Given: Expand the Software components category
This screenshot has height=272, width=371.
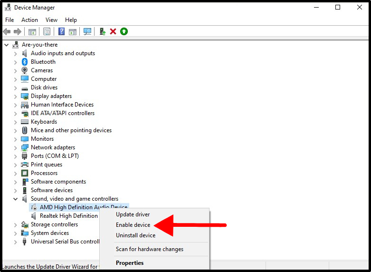Looking at the screenshot, I should point(15,182).
